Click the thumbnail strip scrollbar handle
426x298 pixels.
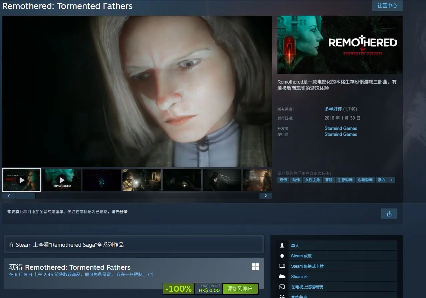(25, 196)
